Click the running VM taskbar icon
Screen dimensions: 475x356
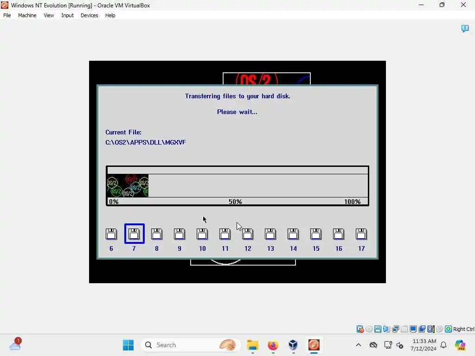(x=314, y=345)
